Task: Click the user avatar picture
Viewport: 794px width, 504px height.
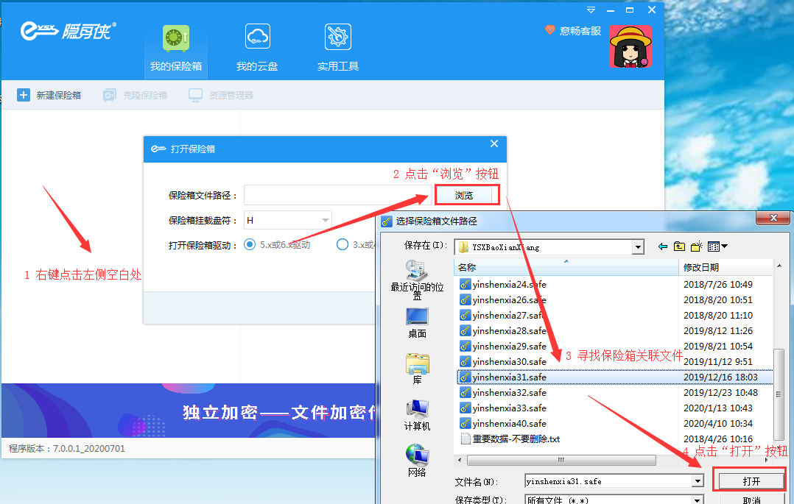Action: [x=630, y=47]
